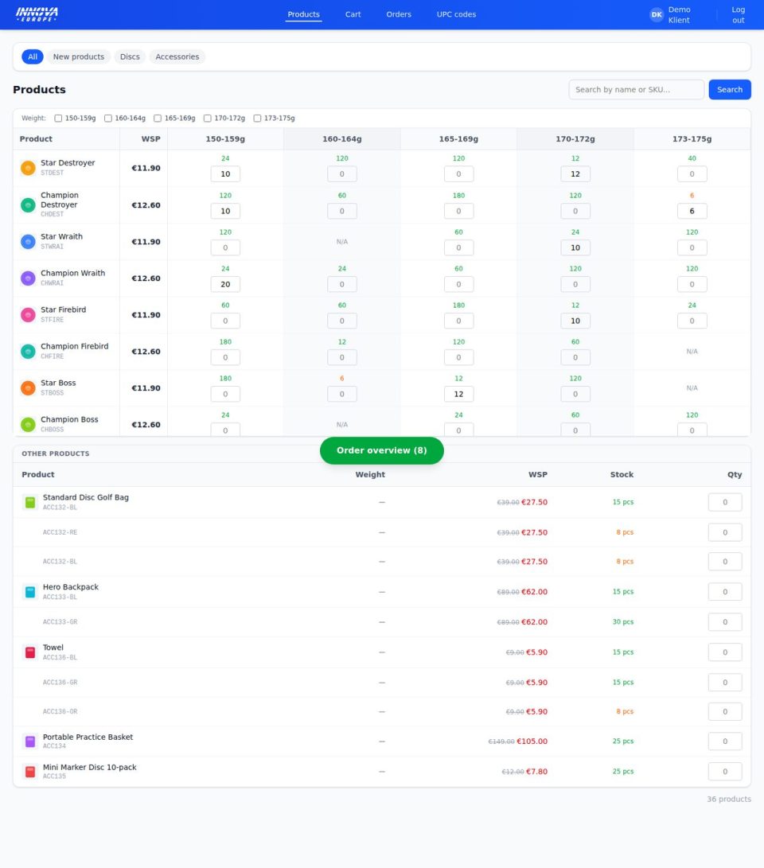
Task: Click Champion Wraith 150-159g quantity field
Action: (x=225, y=284)
